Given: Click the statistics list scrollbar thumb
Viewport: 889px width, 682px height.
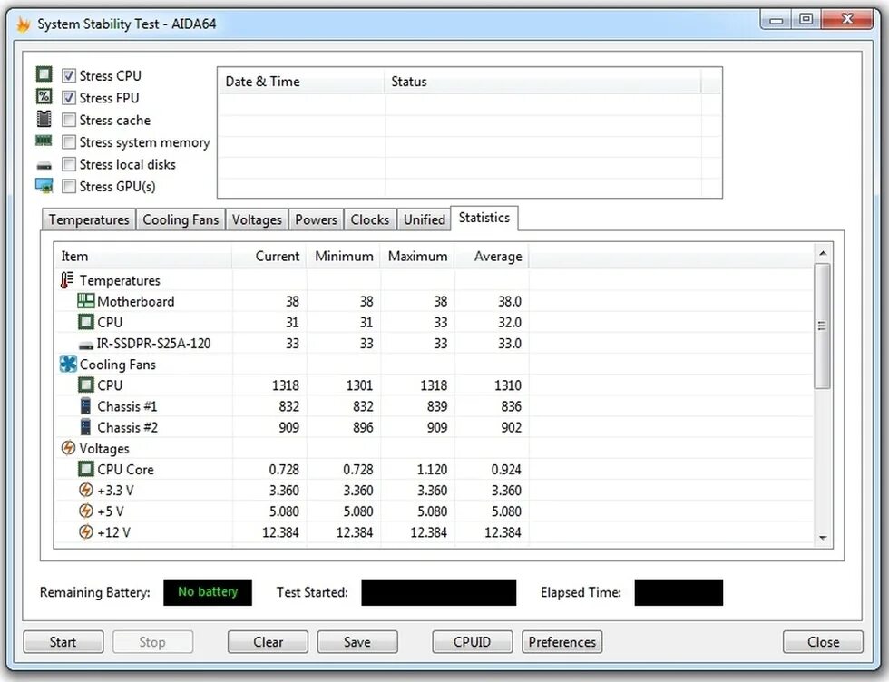Looking at the screenshot, I should (823, 326).
